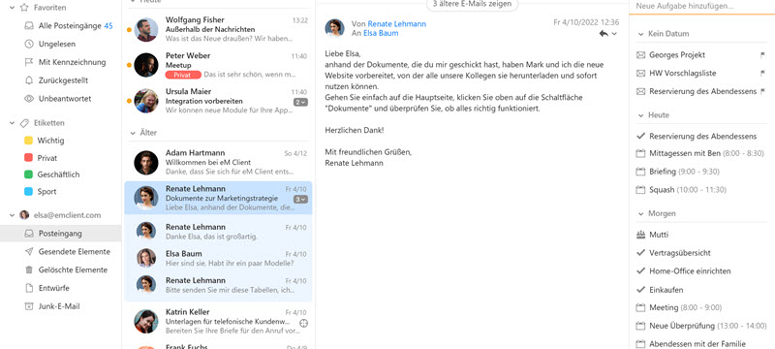The height and width of the screenshot is (349, 775).
Task: Select the green Geschäftlich label
Action: click(29, 174)
